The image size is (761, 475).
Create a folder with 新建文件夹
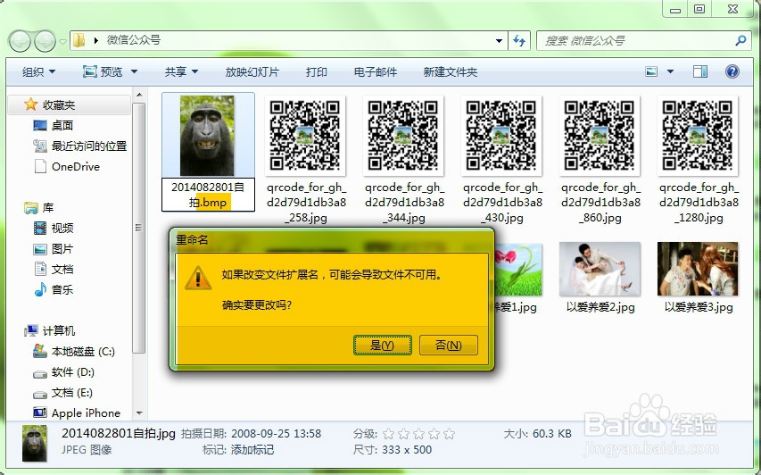click(451, 72)
